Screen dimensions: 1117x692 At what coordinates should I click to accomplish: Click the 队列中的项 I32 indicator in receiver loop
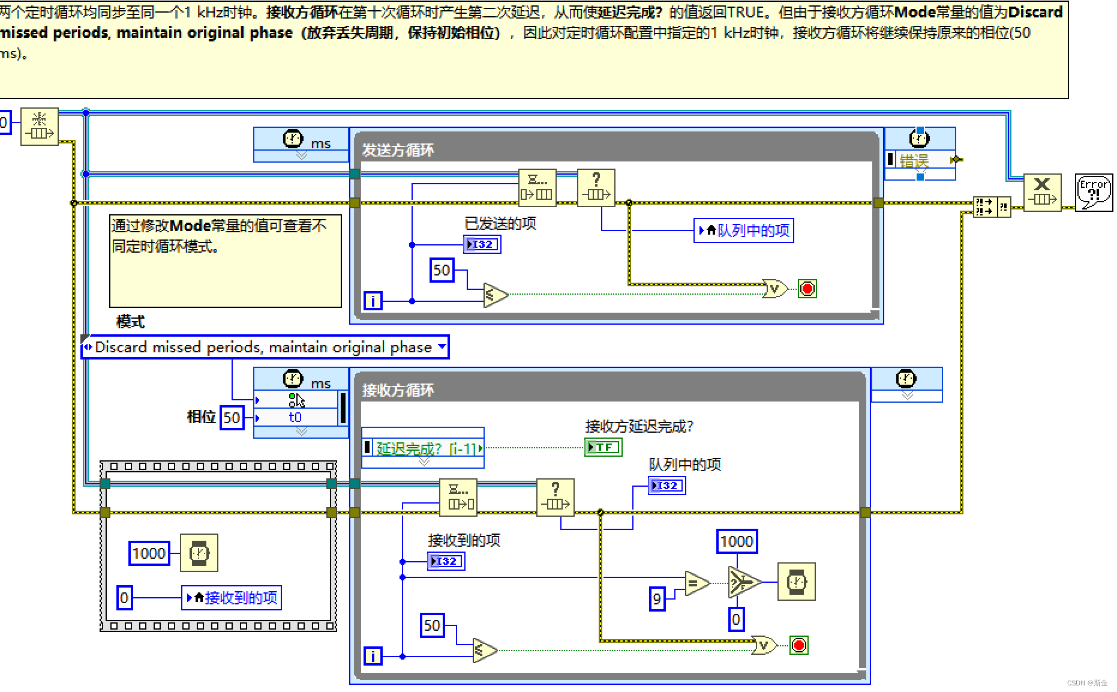667,486
